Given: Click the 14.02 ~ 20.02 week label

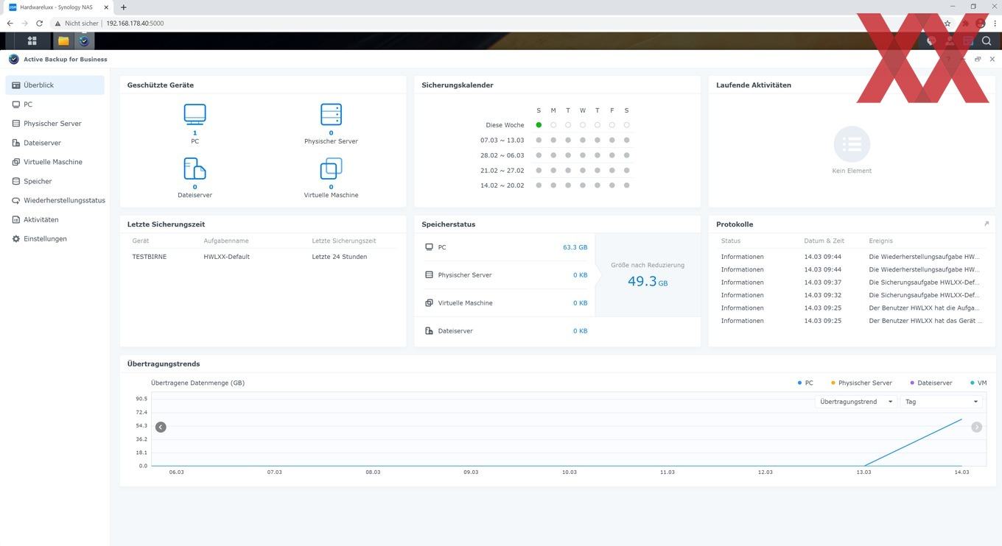Looking at the screenshot, I should (x=502, y=185).
